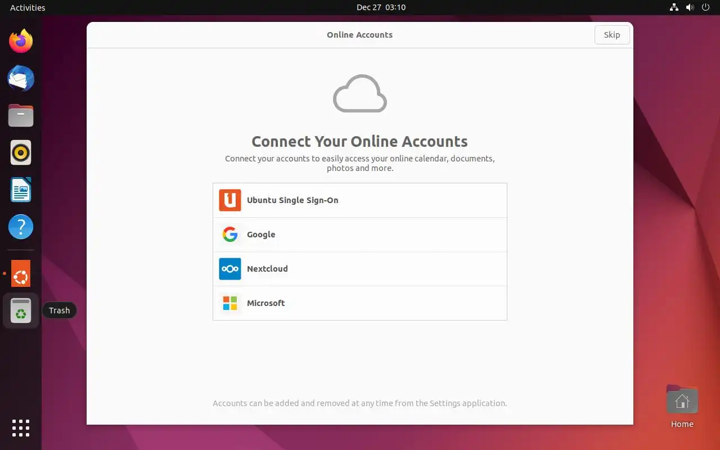
Task: Click the Google G logo icon
Action: (x=230, y=235)
